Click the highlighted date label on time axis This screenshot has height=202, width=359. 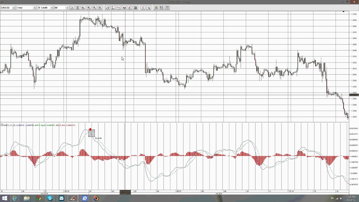click(x=125, y=192)
